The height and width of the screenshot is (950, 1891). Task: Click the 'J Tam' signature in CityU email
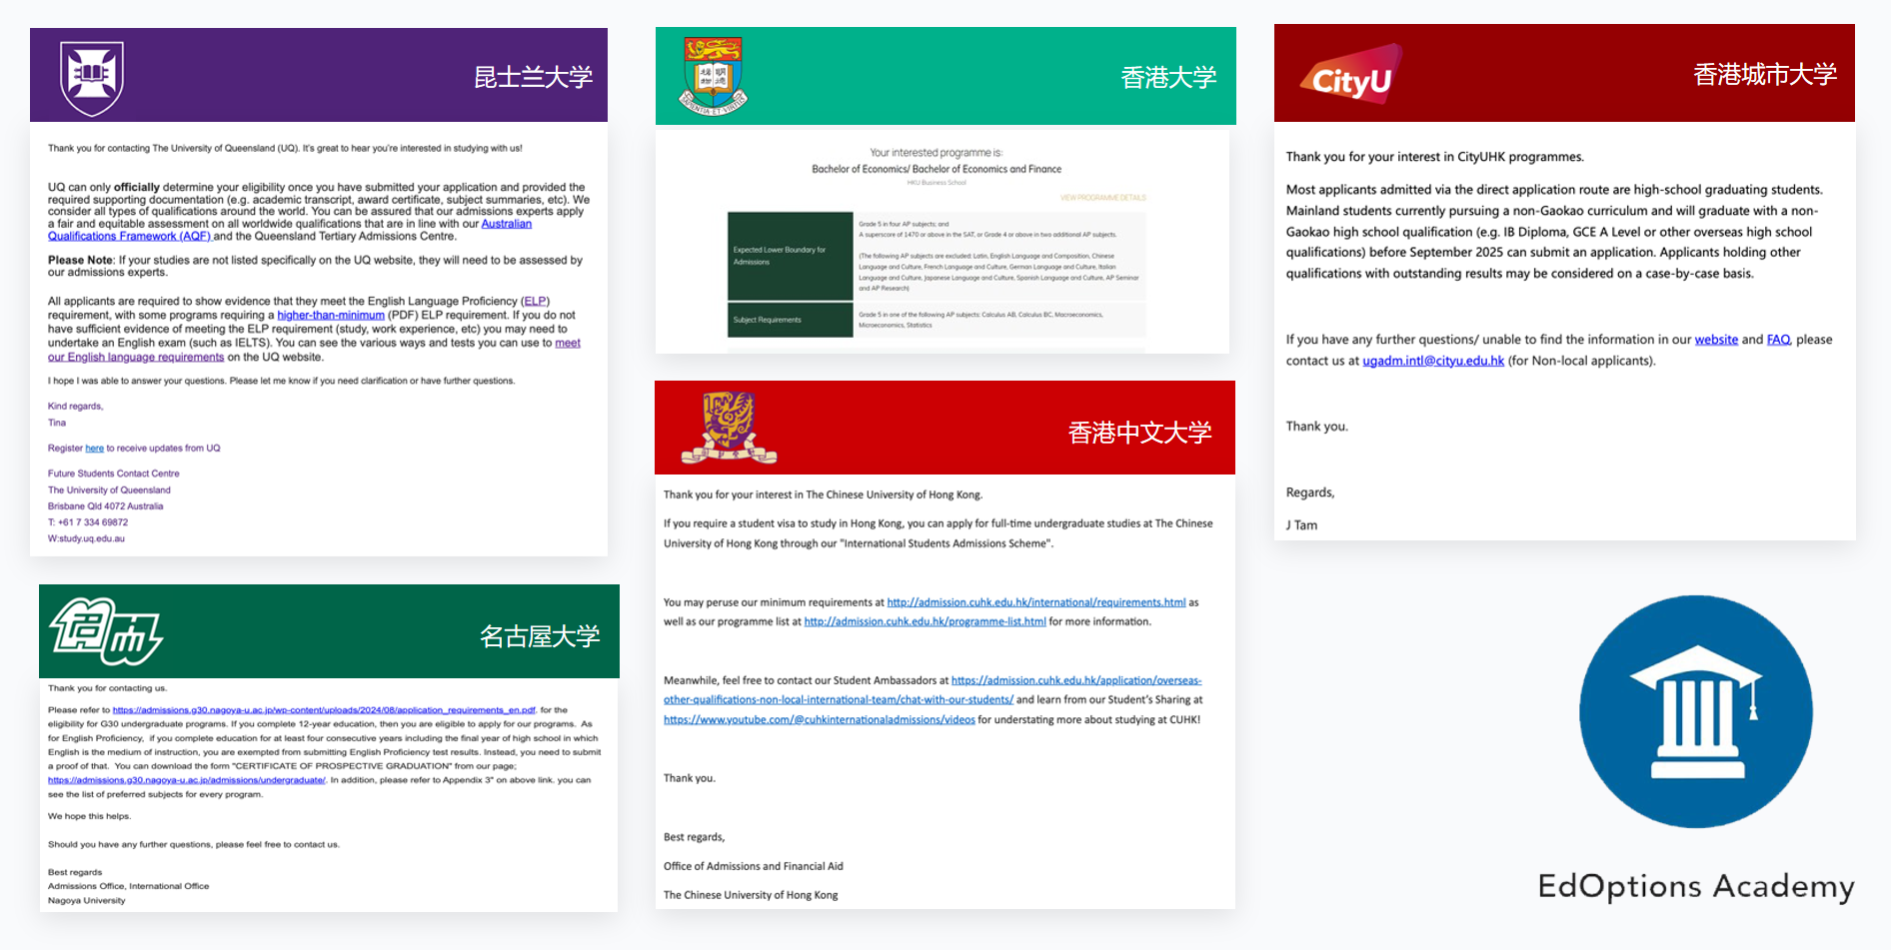click(1301, 525)
